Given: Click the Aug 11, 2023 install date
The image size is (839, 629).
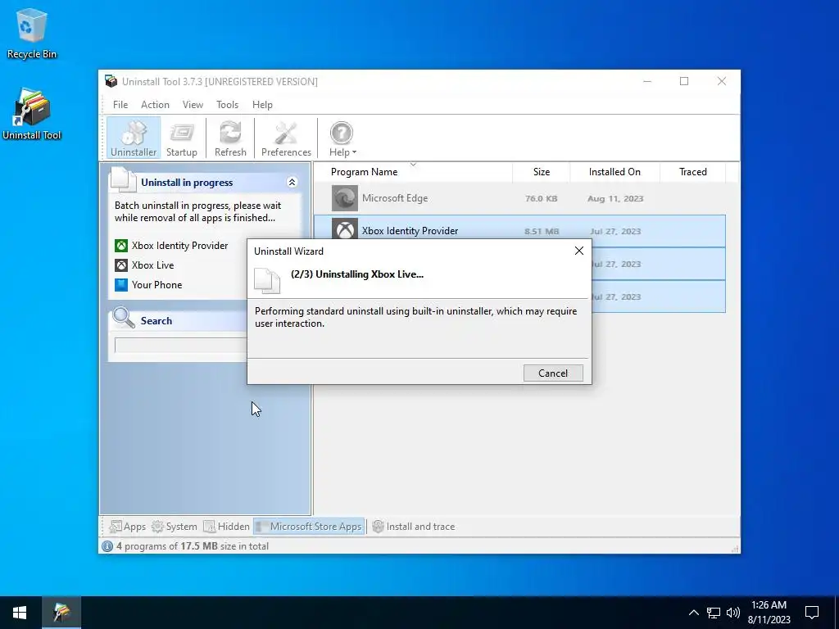Looking at the screenshot, I should coord(615,198).
